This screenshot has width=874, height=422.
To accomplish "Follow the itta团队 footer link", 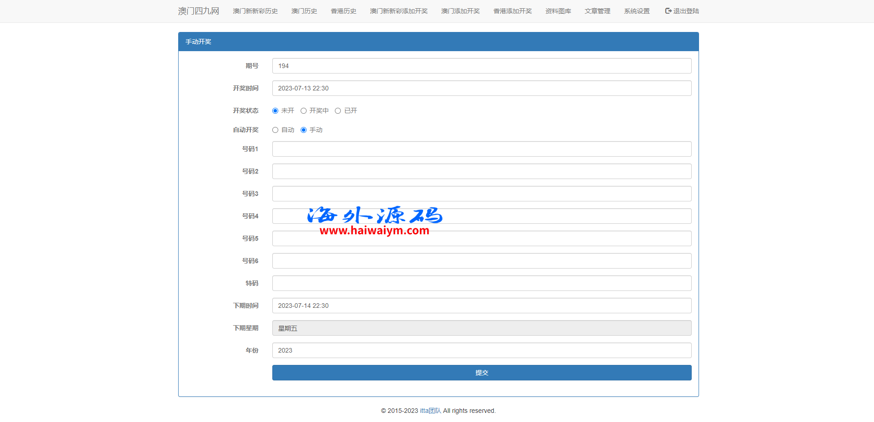I will pyautogui.click(x=430, y=411).
